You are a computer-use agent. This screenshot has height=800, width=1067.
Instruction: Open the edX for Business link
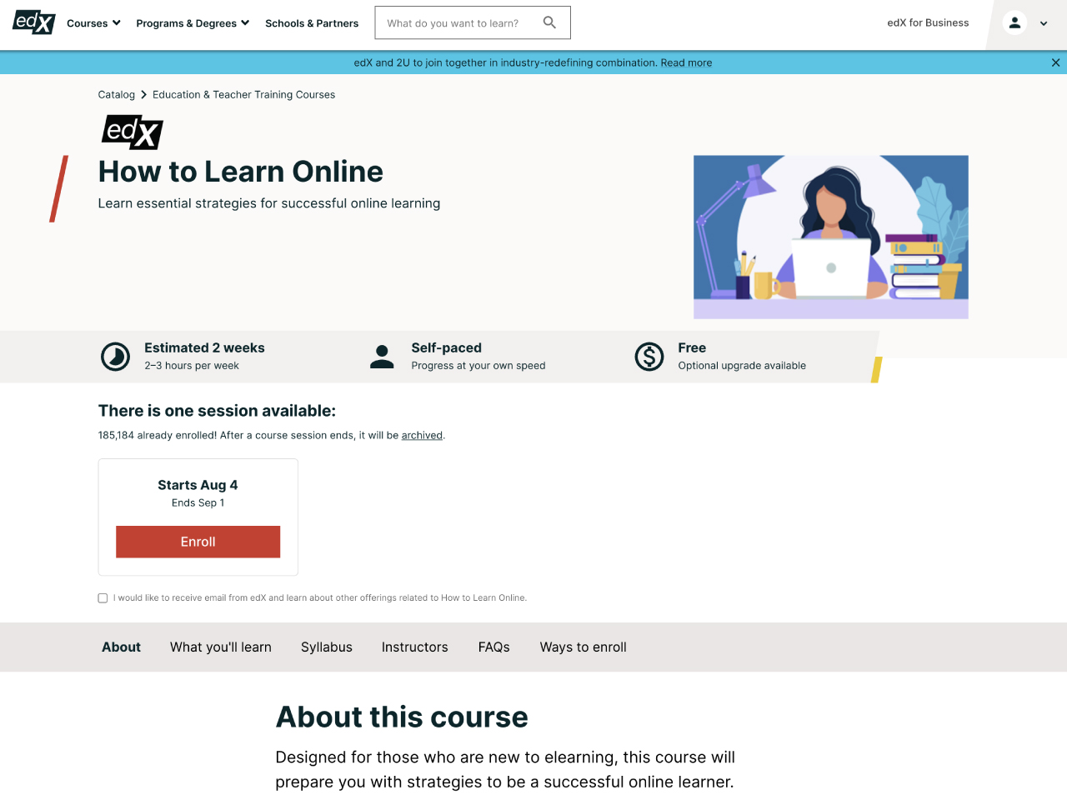928,22
